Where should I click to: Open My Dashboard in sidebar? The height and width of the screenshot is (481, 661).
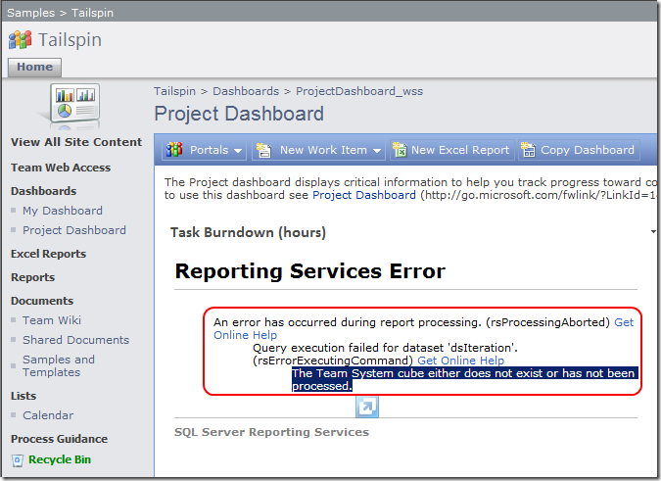tap(63, 211)
